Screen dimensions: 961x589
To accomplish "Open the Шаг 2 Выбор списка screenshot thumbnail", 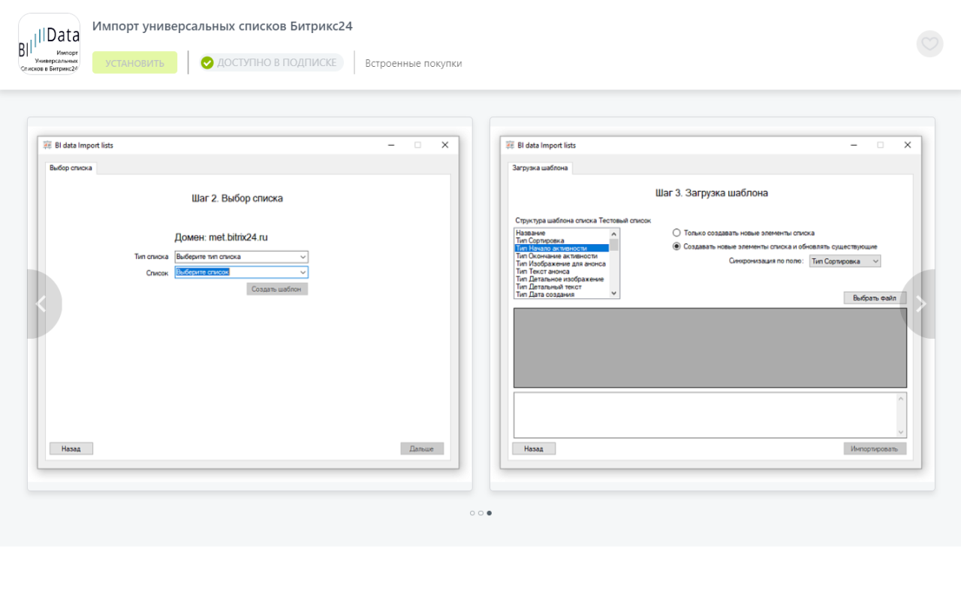I will pos(249,304).
